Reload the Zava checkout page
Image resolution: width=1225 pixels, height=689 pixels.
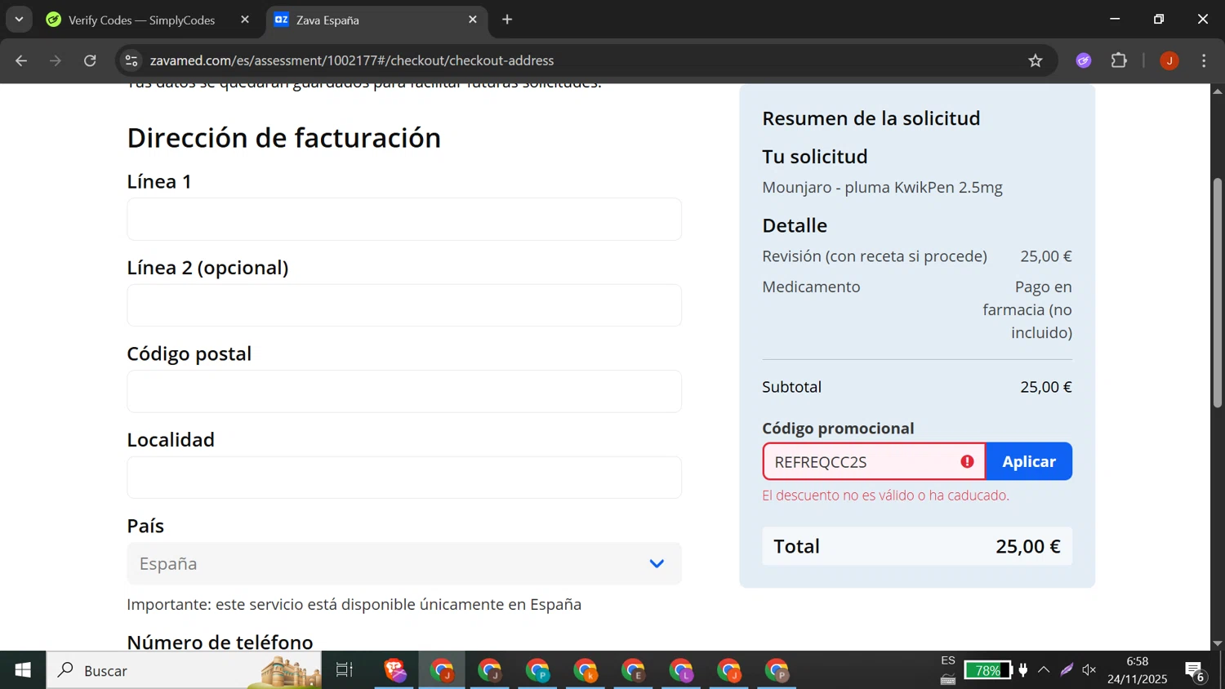[x=90, y=60]
